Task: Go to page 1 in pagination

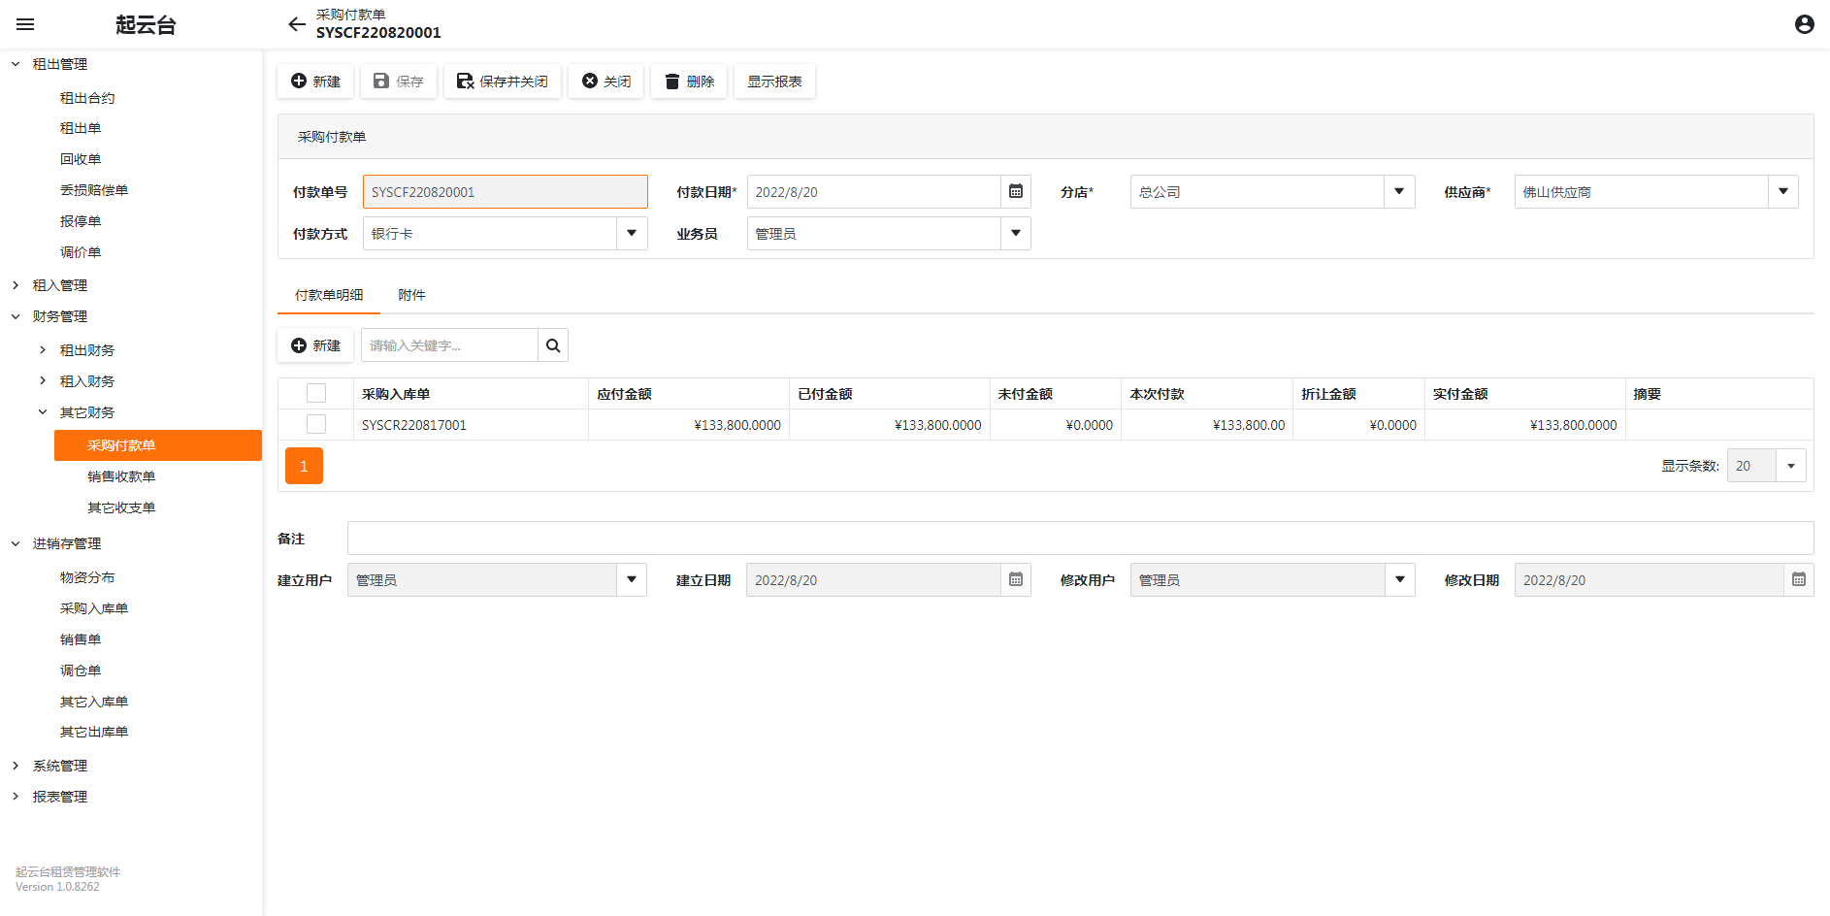Action: click(x=304, y=466)
